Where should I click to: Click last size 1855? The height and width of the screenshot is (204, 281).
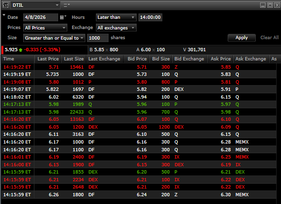click(78, 172)
